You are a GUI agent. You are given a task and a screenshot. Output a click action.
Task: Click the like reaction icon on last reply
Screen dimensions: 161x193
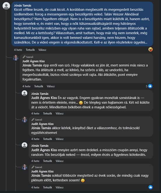(x=150, y=187)
